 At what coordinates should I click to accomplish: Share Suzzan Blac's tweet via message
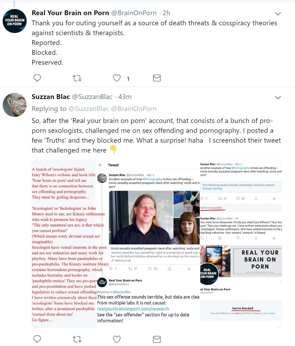157,339
